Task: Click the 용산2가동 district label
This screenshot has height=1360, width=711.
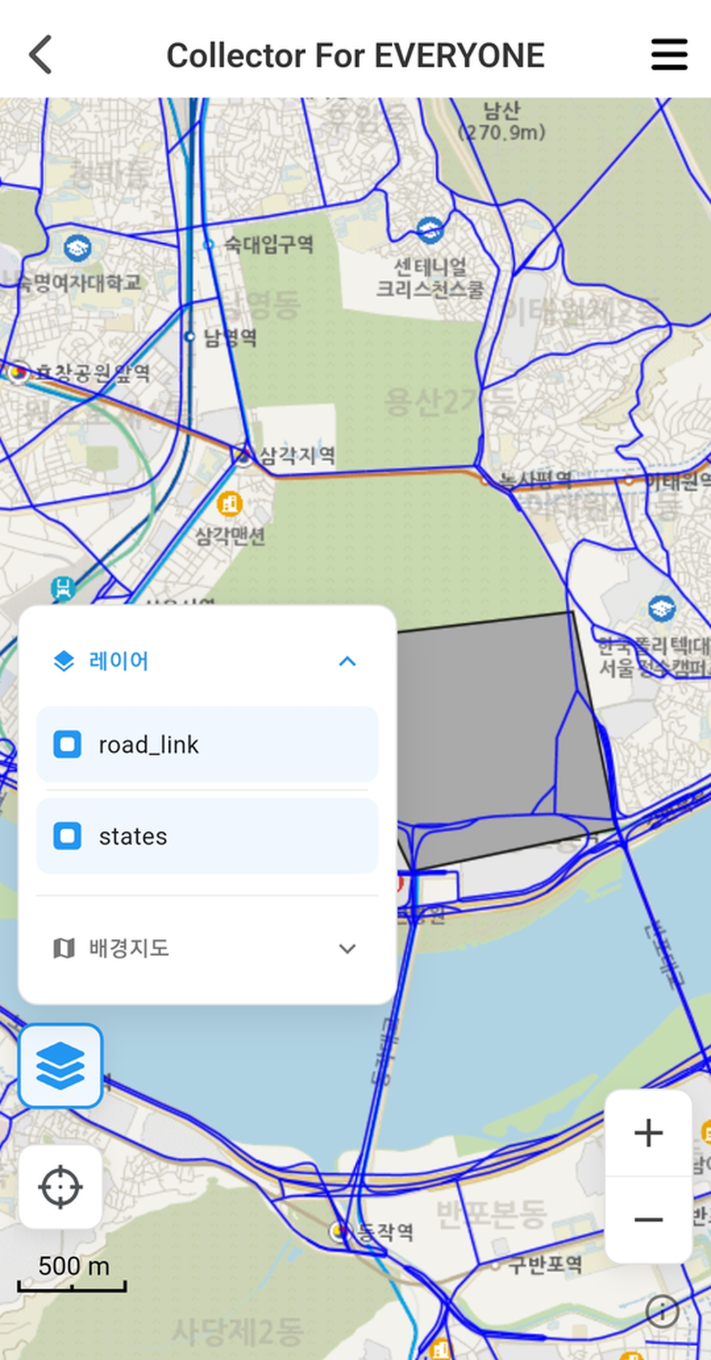Action: 450,402
